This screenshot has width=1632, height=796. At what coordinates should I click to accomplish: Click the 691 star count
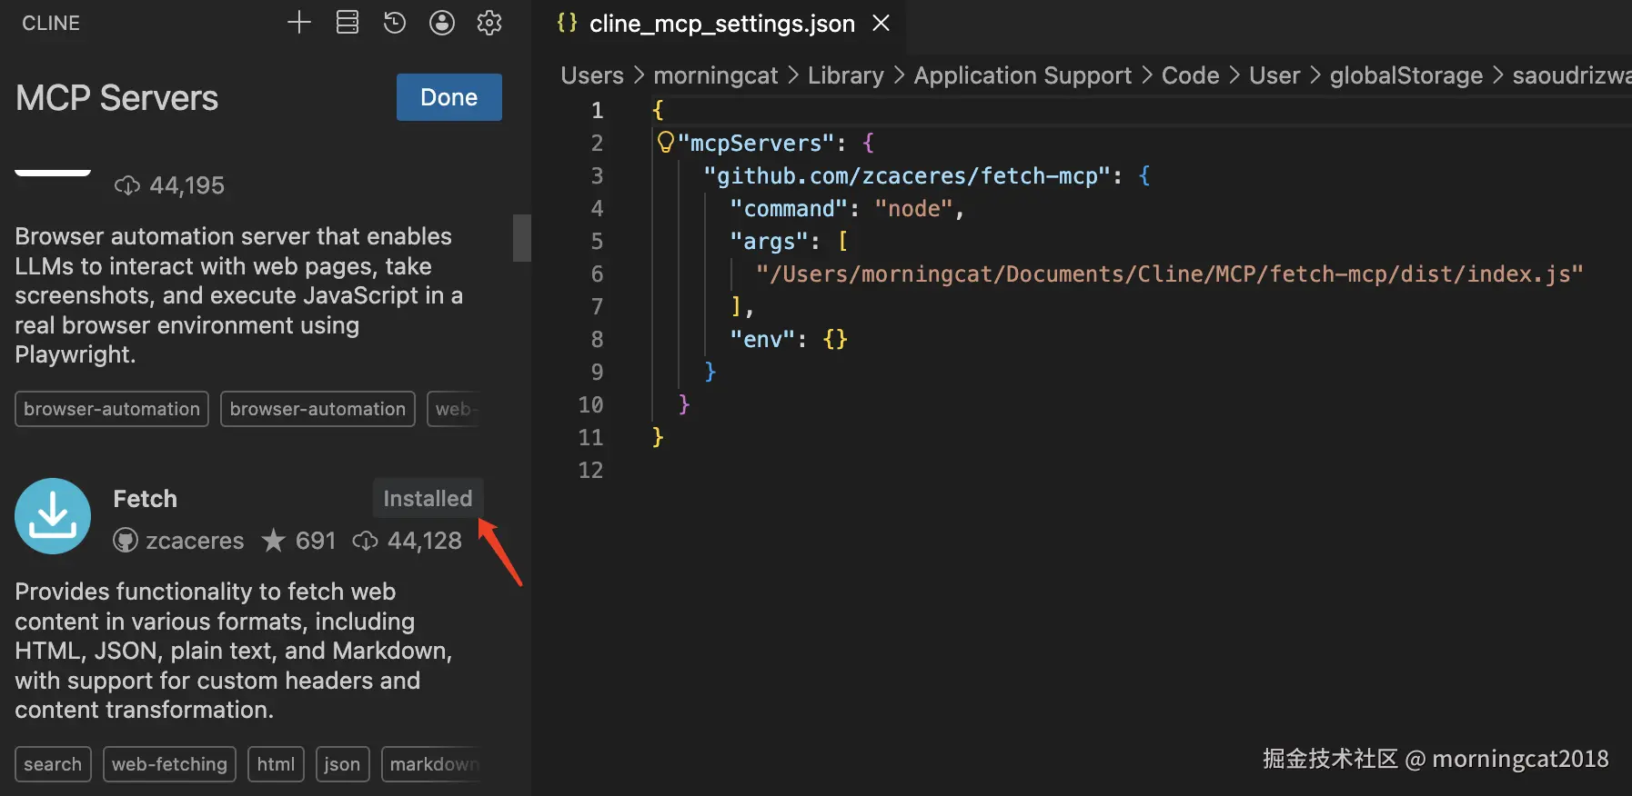[316, 542]
